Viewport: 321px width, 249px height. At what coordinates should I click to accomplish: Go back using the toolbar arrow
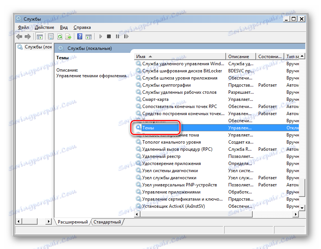point(19,37)
